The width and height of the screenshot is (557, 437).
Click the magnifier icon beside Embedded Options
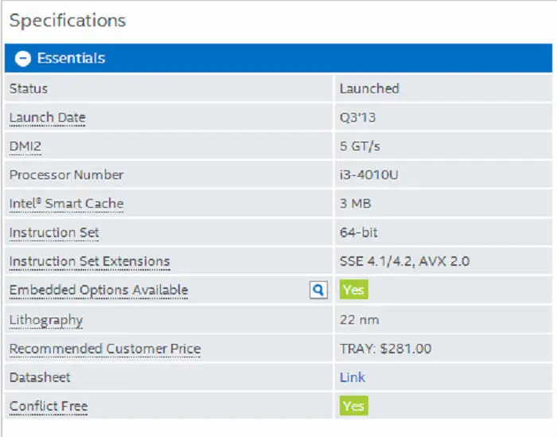tap(318, 290)
